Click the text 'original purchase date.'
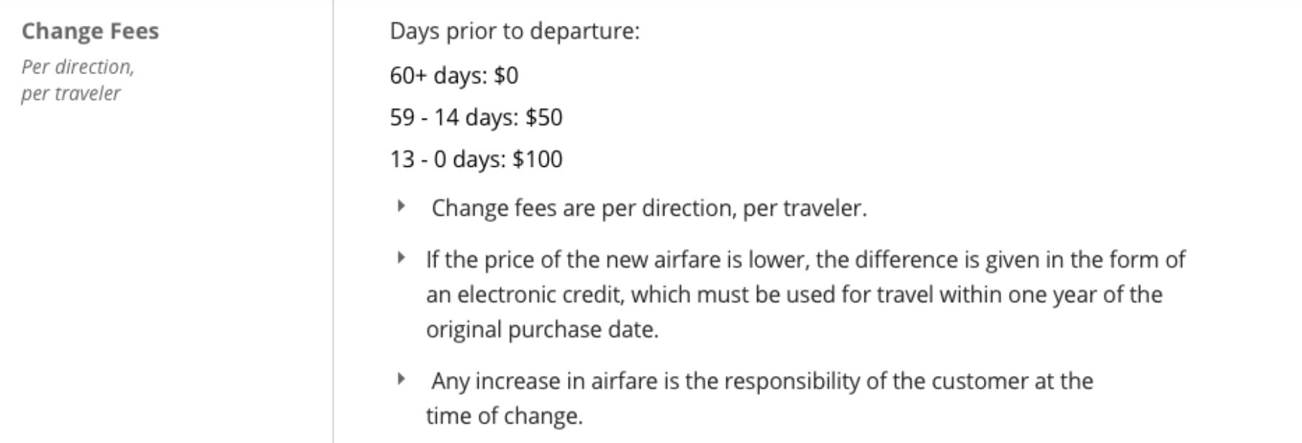Viewport: 1302px width, 443px height. coord(542,330)
